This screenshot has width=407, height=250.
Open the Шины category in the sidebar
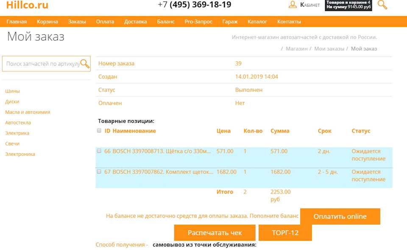[x=11, y=91]
